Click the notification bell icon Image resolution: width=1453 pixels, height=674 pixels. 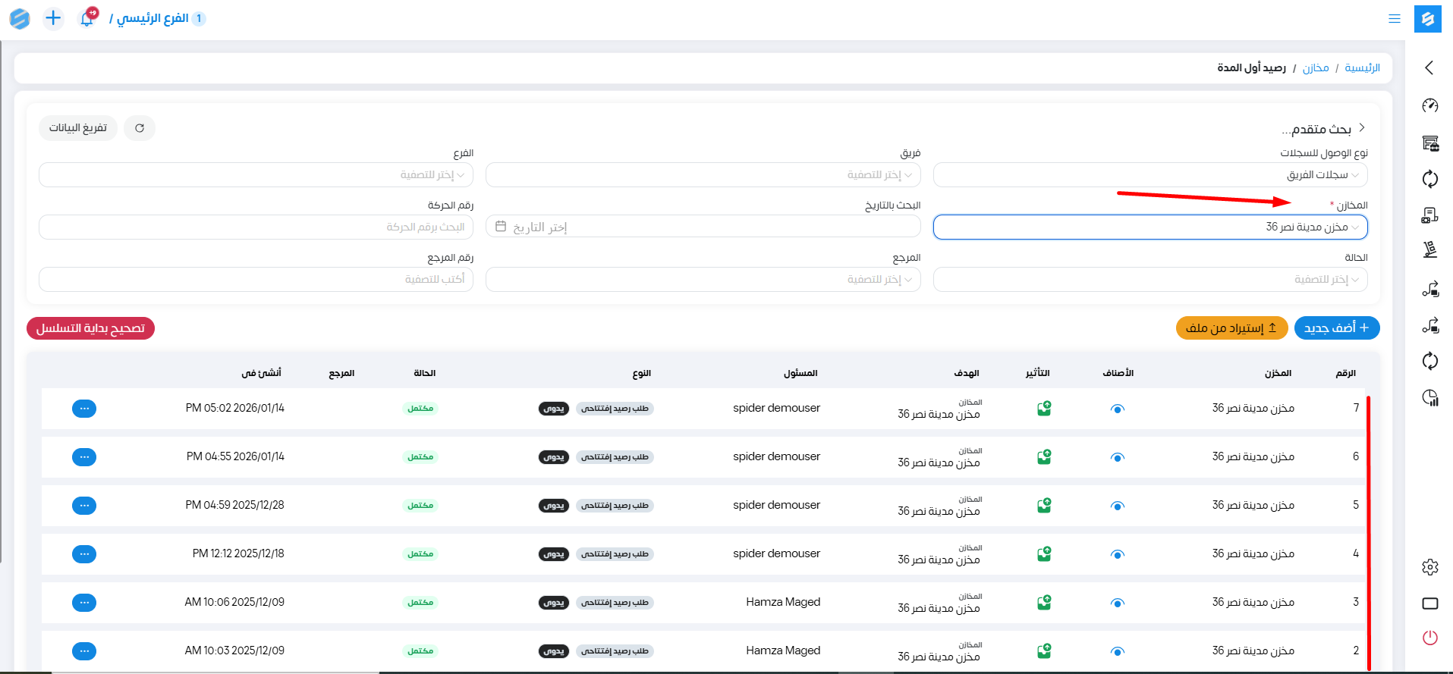tap(87, 18)
